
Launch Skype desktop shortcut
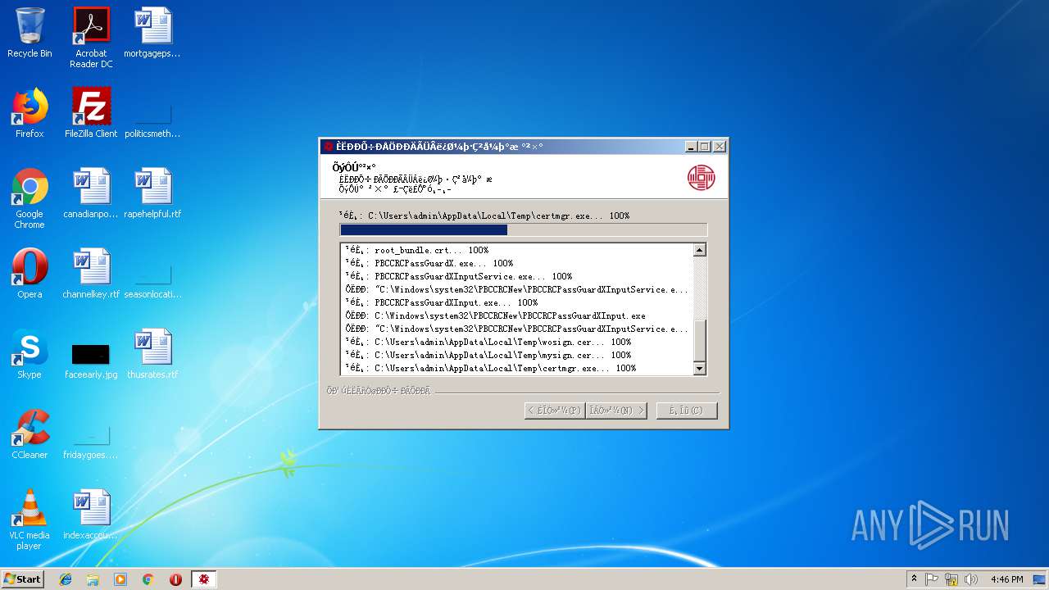point(30,355)
